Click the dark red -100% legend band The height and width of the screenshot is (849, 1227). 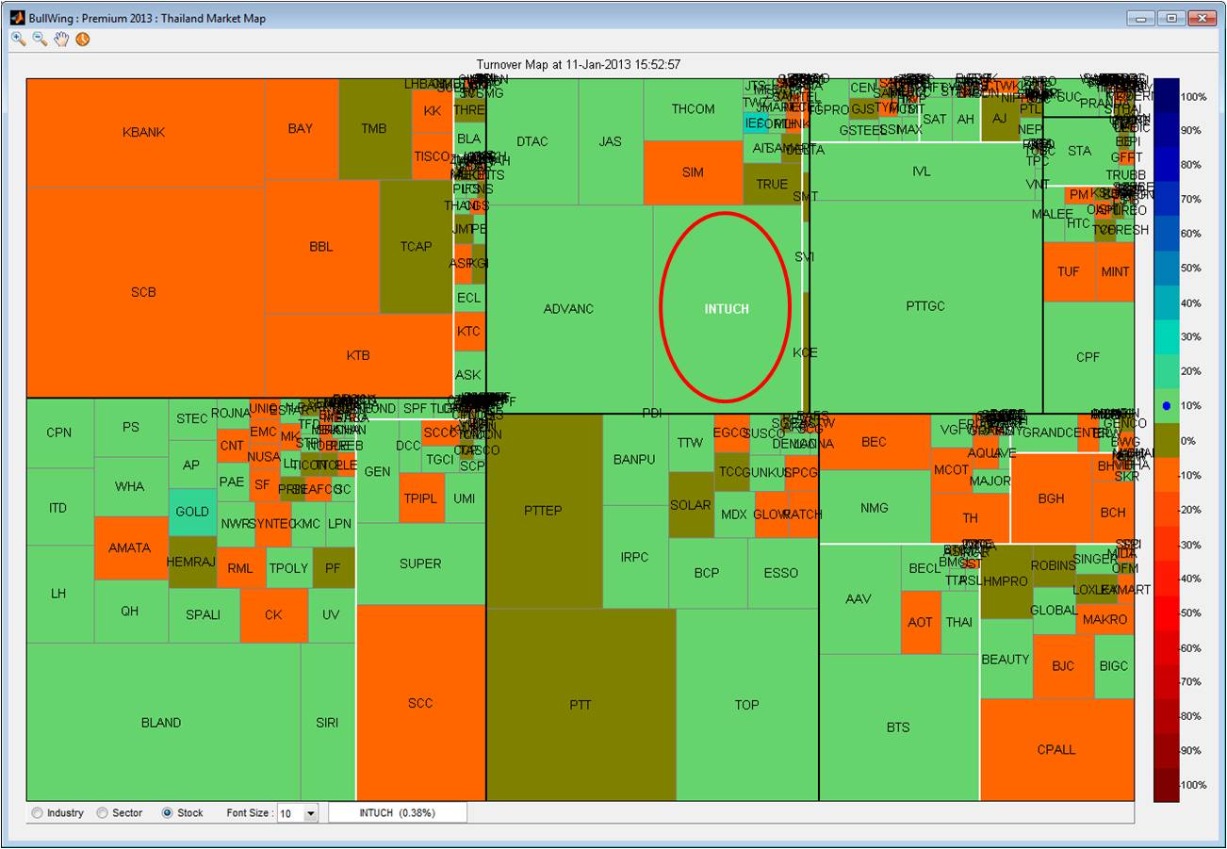click(1166, 785)
